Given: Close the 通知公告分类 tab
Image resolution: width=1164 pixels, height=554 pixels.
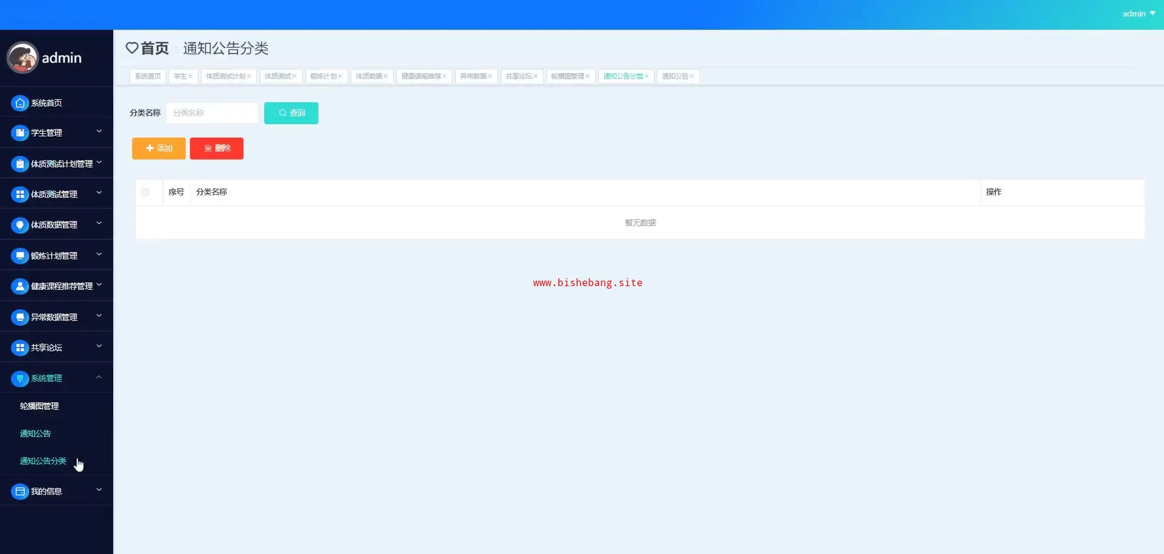Looking at the screenshot, I should pyautogui.click(x=647, y=76).
